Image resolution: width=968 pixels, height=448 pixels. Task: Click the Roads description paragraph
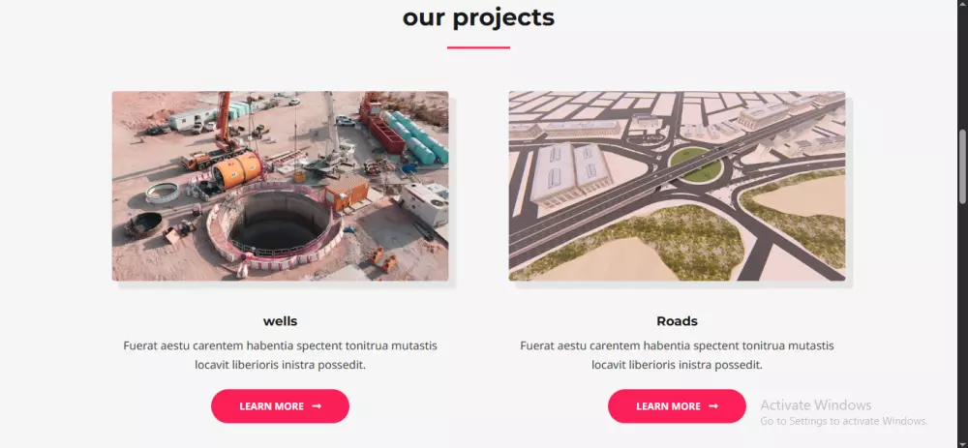point(677,355)
